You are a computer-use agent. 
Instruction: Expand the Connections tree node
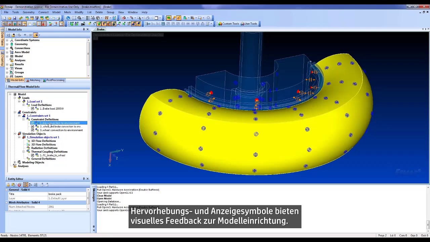[7, 48]
